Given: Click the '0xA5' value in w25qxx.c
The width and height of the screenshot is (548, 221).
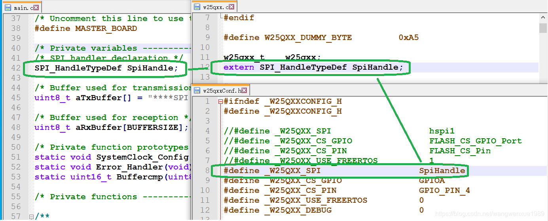Looking at the screenshot, I should (409, 38).
